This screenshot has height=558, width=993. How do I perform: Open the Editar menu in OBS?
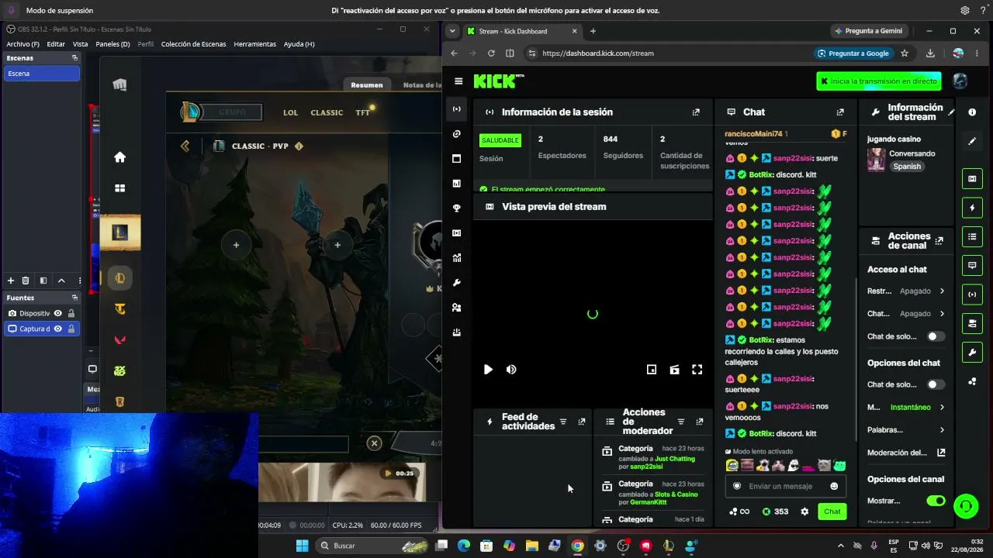tap(56, 44)
